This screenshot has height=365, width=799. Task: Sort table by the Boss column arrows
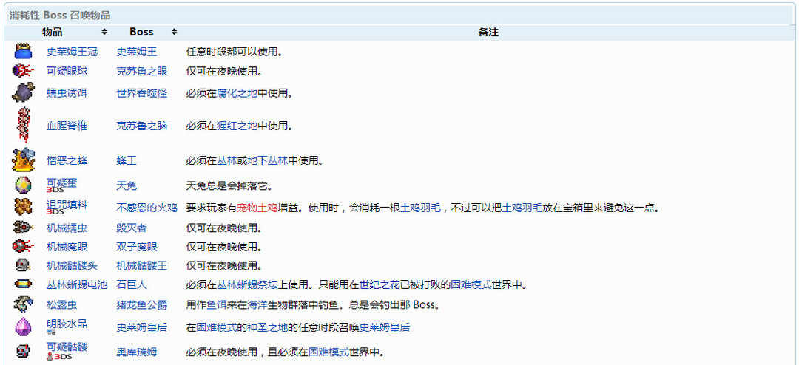(174, 32)
